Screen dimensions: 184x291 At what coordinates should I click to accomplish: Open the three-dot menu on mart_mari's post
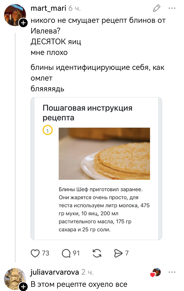pos(172,8)
